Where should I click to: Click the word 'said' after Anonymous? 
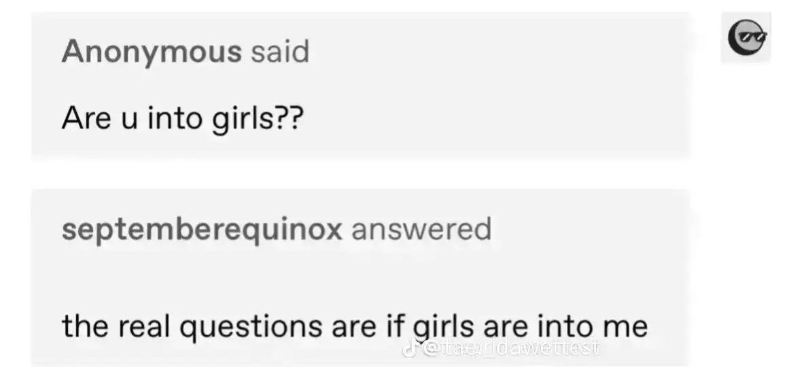280,52
